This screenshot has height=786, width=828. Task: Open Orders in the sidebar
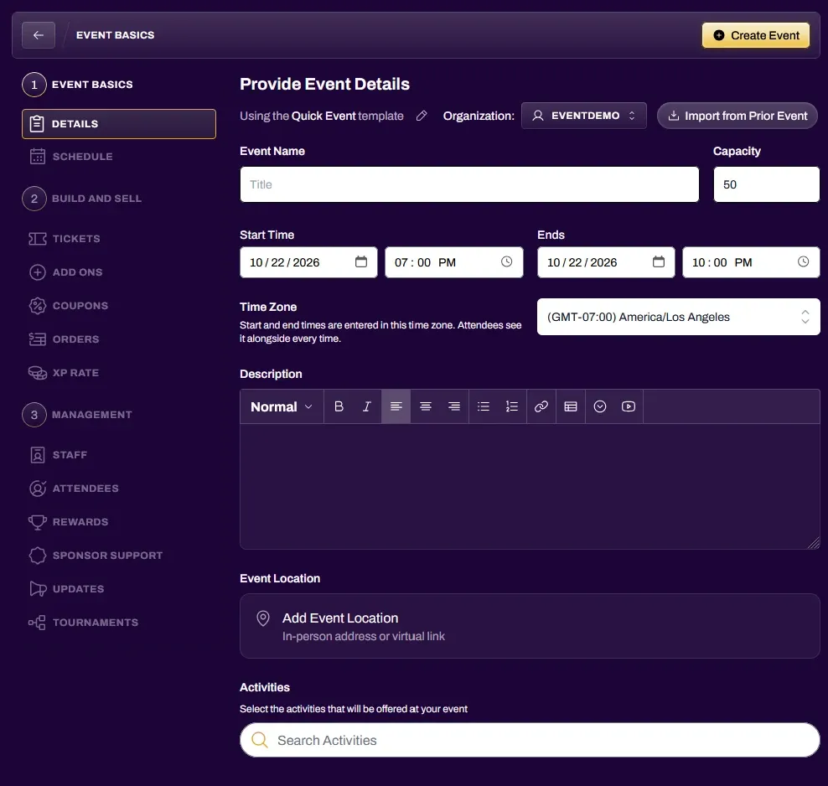(x=64, y=339)
